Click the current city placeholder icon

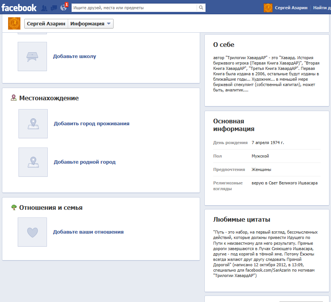point(33,124)
